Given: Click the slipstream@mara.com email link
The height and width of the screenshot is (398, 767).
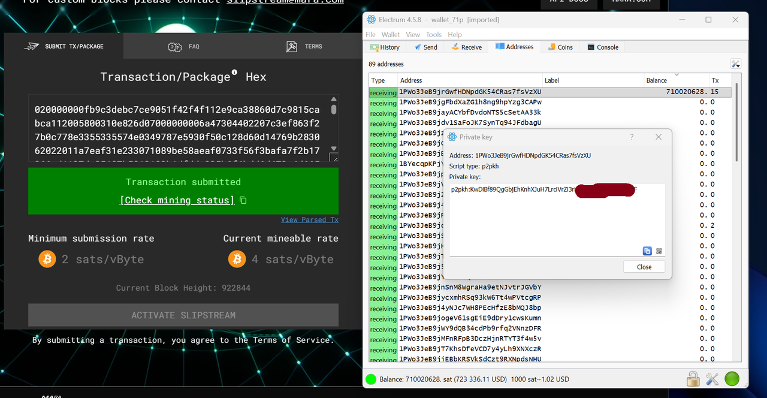Looking at the screenshot, I should 285,2.
